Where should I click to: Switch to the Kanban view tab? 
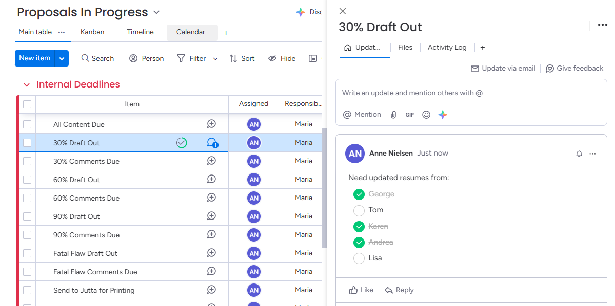coord(92,32)
